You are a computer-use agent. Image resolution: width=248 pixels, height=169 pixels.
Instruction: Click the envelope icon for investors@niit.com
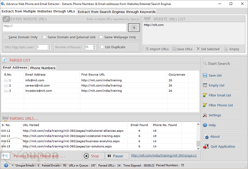(x=6, y=90)
